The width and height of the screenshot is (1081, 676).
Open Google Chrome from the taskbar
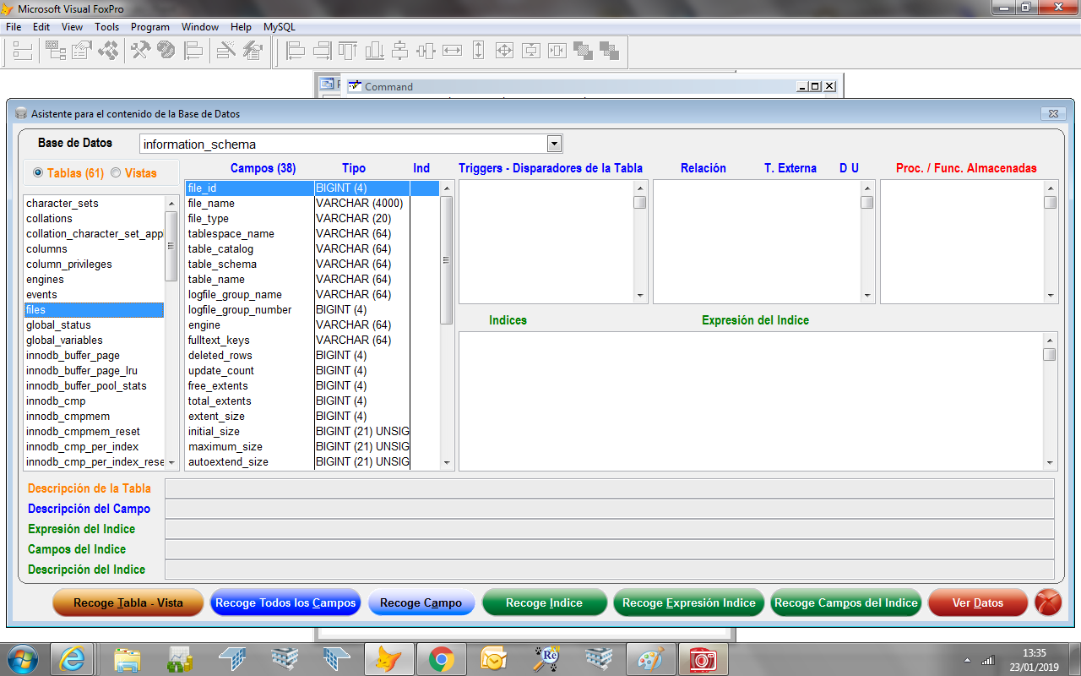441,659
